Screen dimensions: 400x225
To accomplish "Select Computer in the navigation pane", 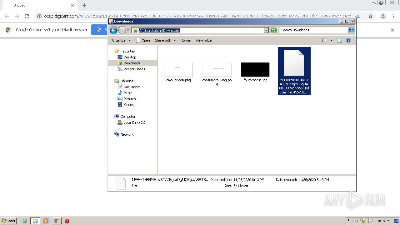I will coord(125,117).
